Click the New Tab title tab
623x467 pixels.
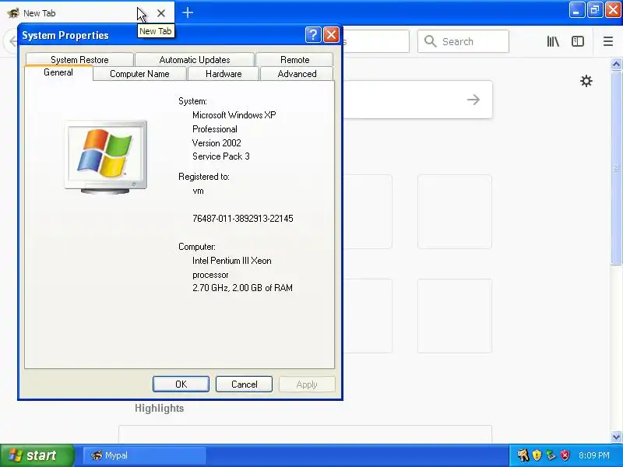pos(87,13)
